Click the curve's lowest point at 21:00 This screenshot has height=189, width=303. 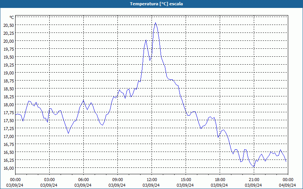[254, 167]
